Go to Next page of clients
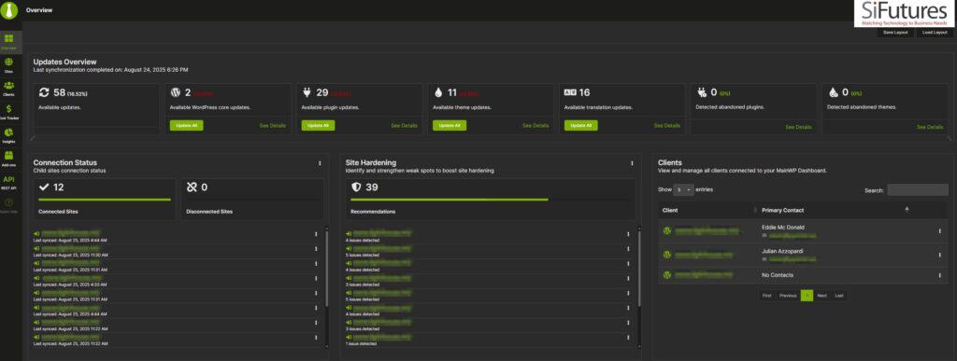The image size is (957, 361). (822, 296)
